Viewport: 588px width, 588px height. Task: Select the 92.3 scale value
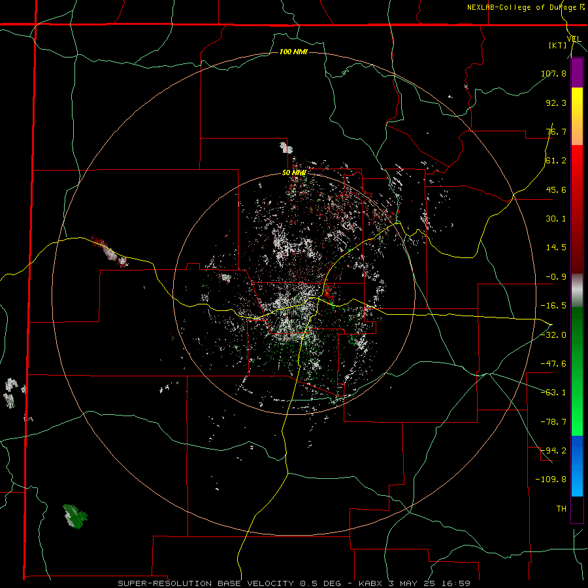556,103
